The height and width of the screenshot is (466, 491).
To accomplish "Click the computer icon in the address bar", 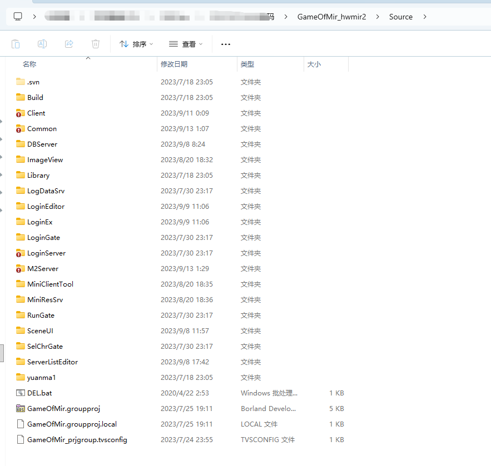I will [18, 16].
